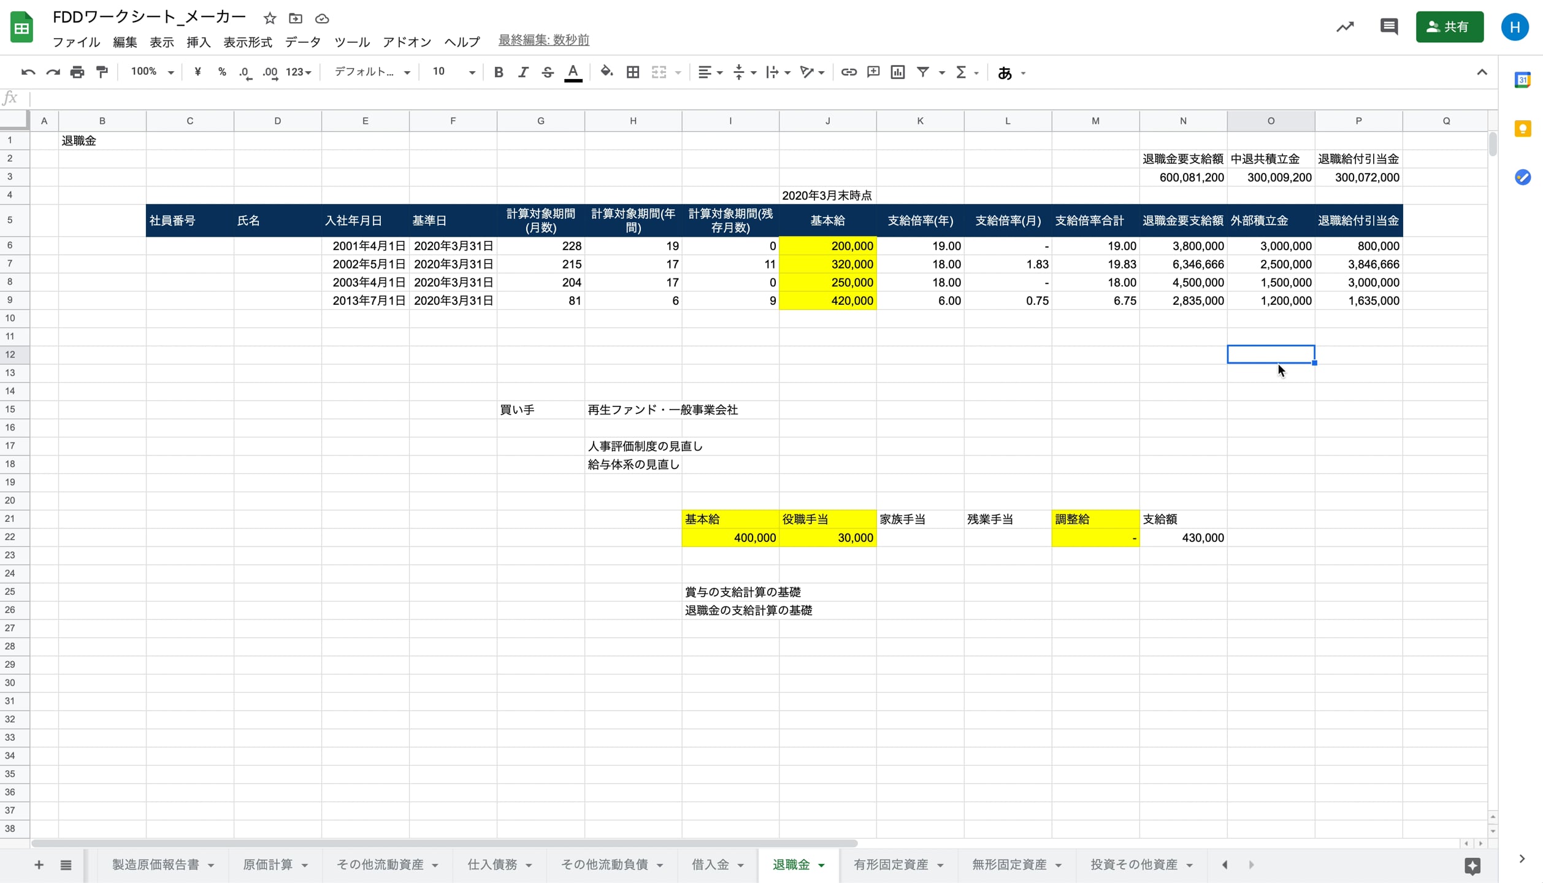Select the paint format tool
Screen dimensions: 1543x883
point(102,72)
